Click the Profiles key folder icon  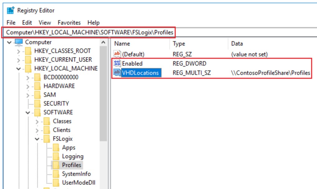pyautogui.click(x=56, y=165)
